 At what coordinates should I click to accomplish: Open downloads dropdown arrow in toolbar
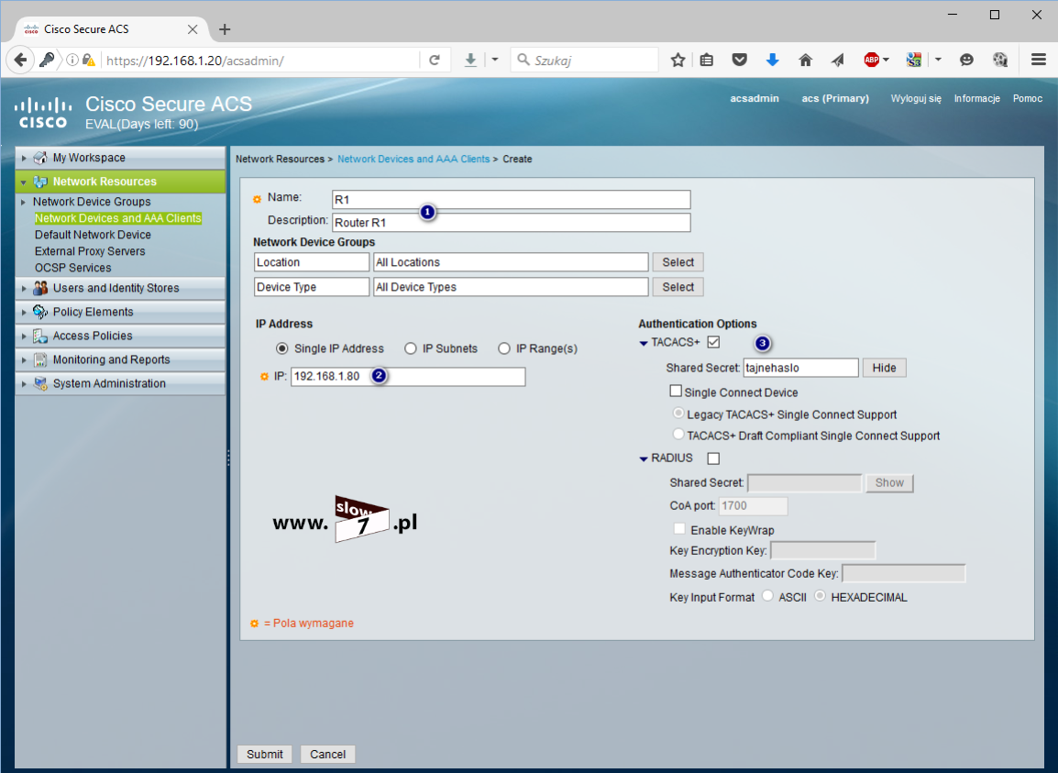tap(494, 61)
